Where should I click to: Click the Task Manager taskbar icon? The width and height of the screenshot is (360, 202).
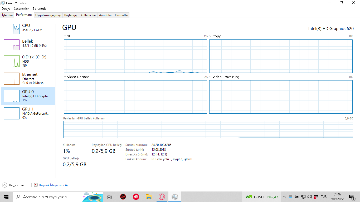click(174, 197)
